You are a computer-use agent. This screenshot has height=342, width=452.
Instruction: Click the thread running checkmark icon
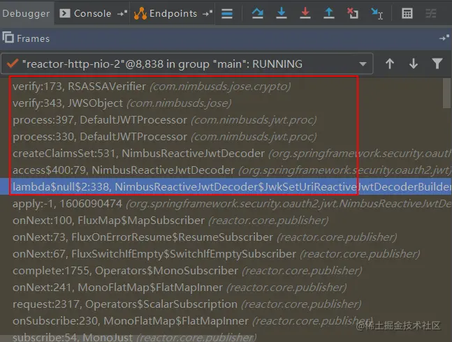point(13,64)
